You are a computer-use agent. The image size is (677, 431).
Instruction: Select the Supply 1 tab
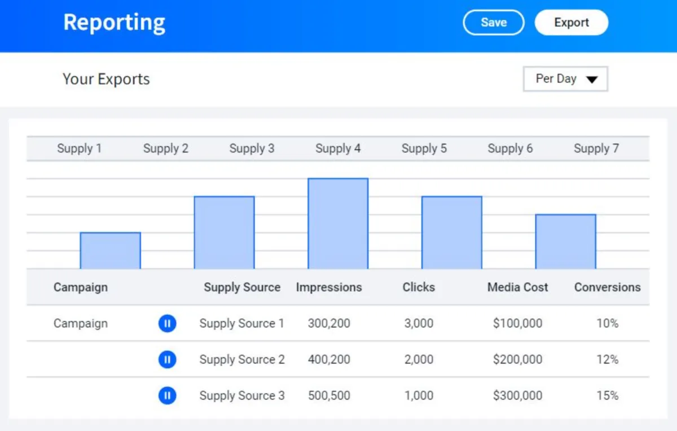80,149
